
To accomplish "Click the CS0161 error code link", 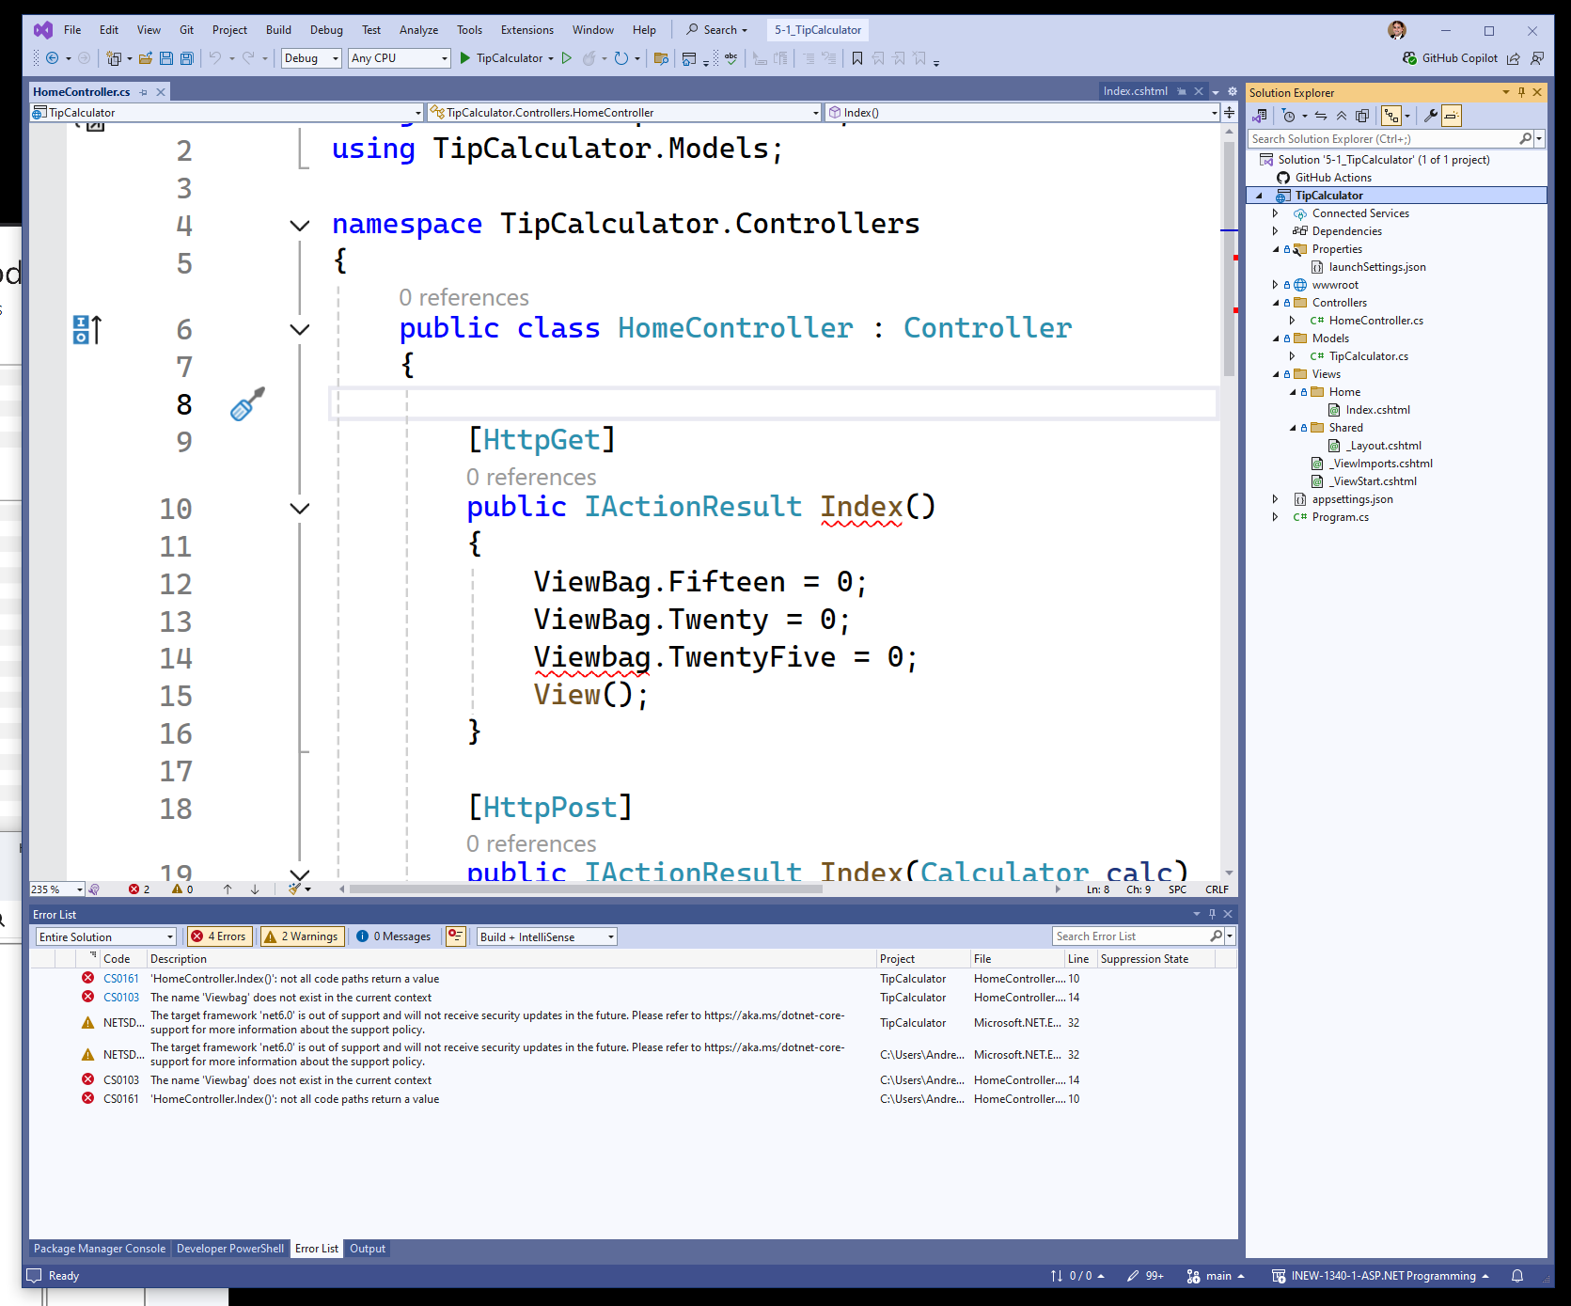I will coord(120,979).
